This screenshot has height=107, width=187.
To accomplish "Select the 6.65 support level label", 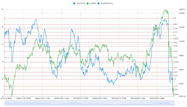I will [177, 39].
